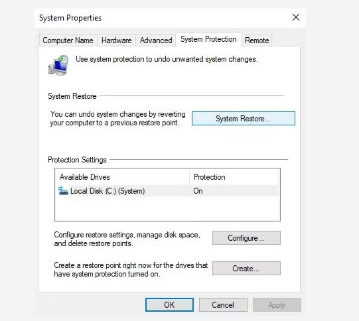Cancel the dialog changes

223,305
